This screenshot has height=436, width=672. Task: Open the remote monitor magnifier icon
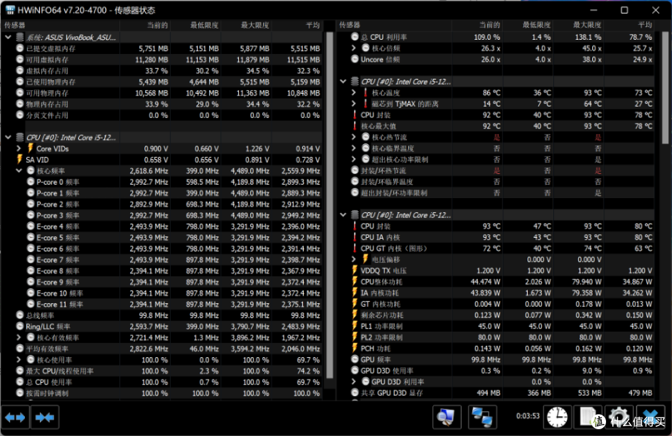point(447,417)
